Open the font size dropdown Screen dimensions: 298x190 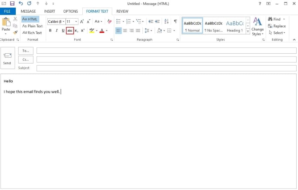pos(76,21)
